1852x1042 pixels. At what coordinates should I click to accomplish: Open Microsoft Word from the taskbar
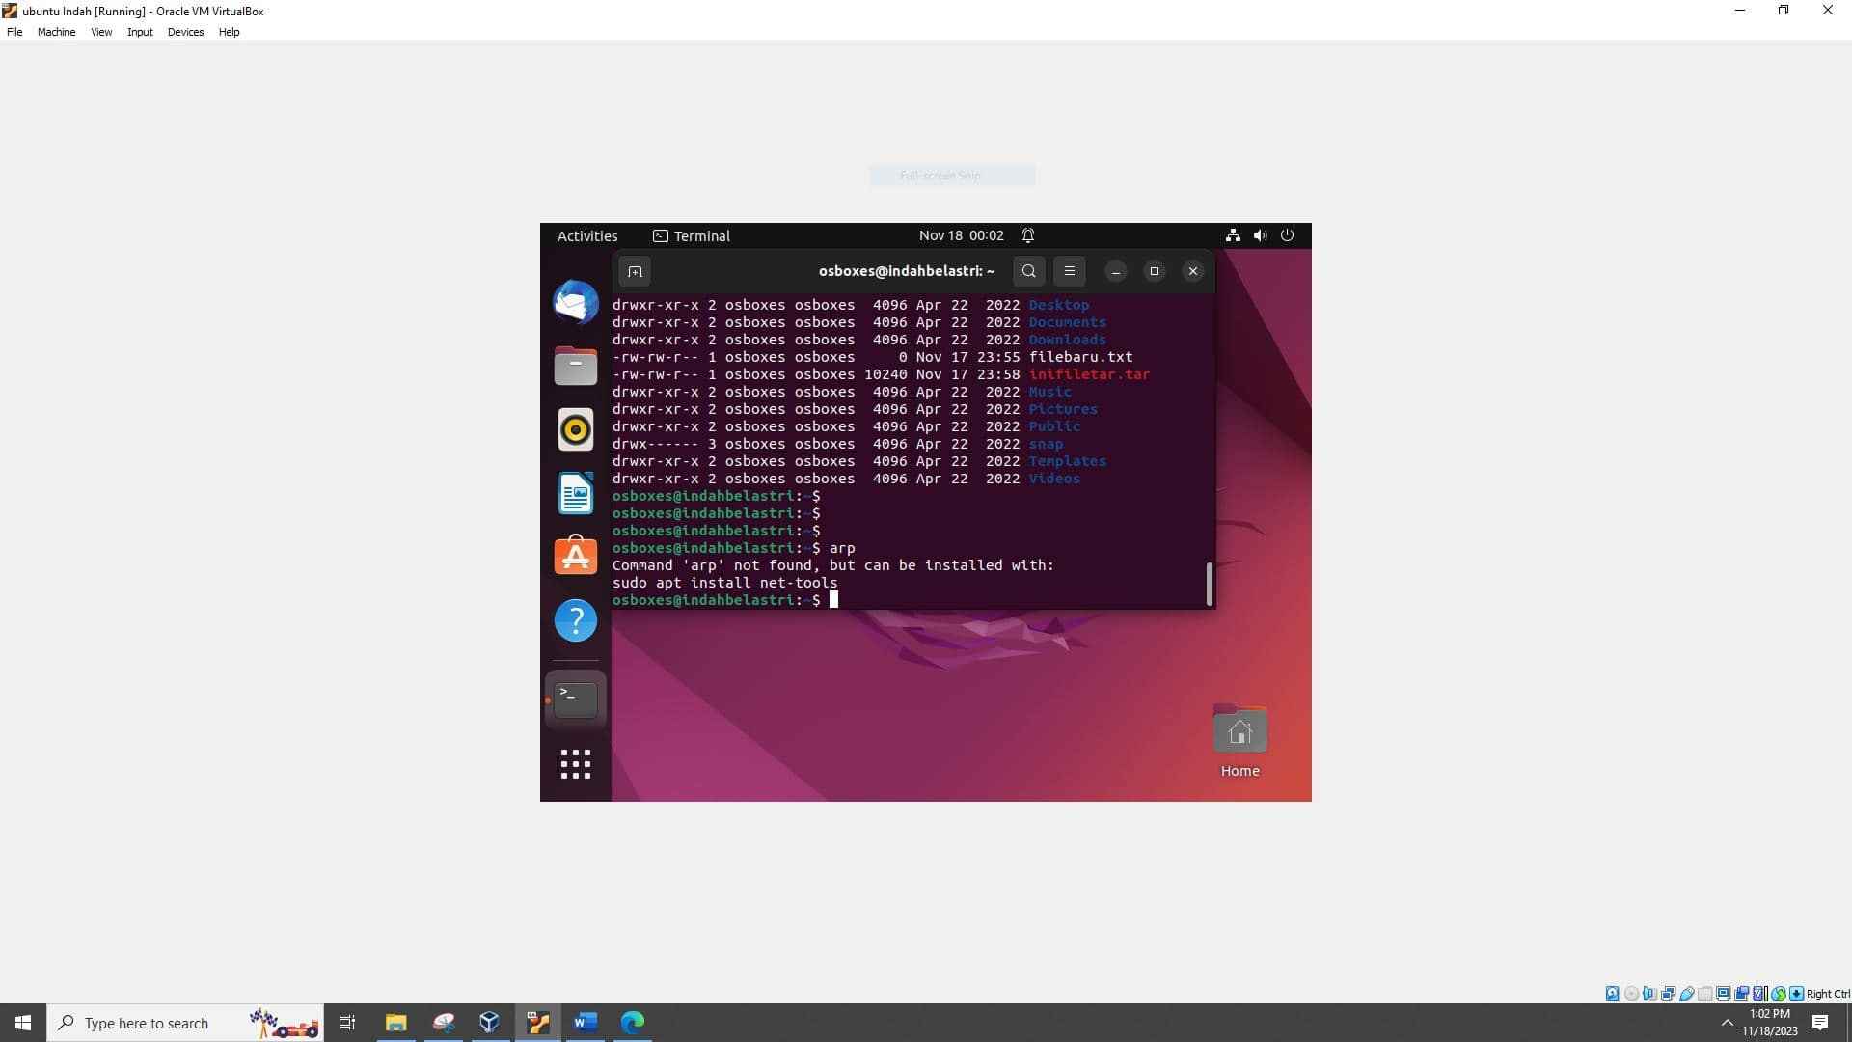coord(585,1023)
